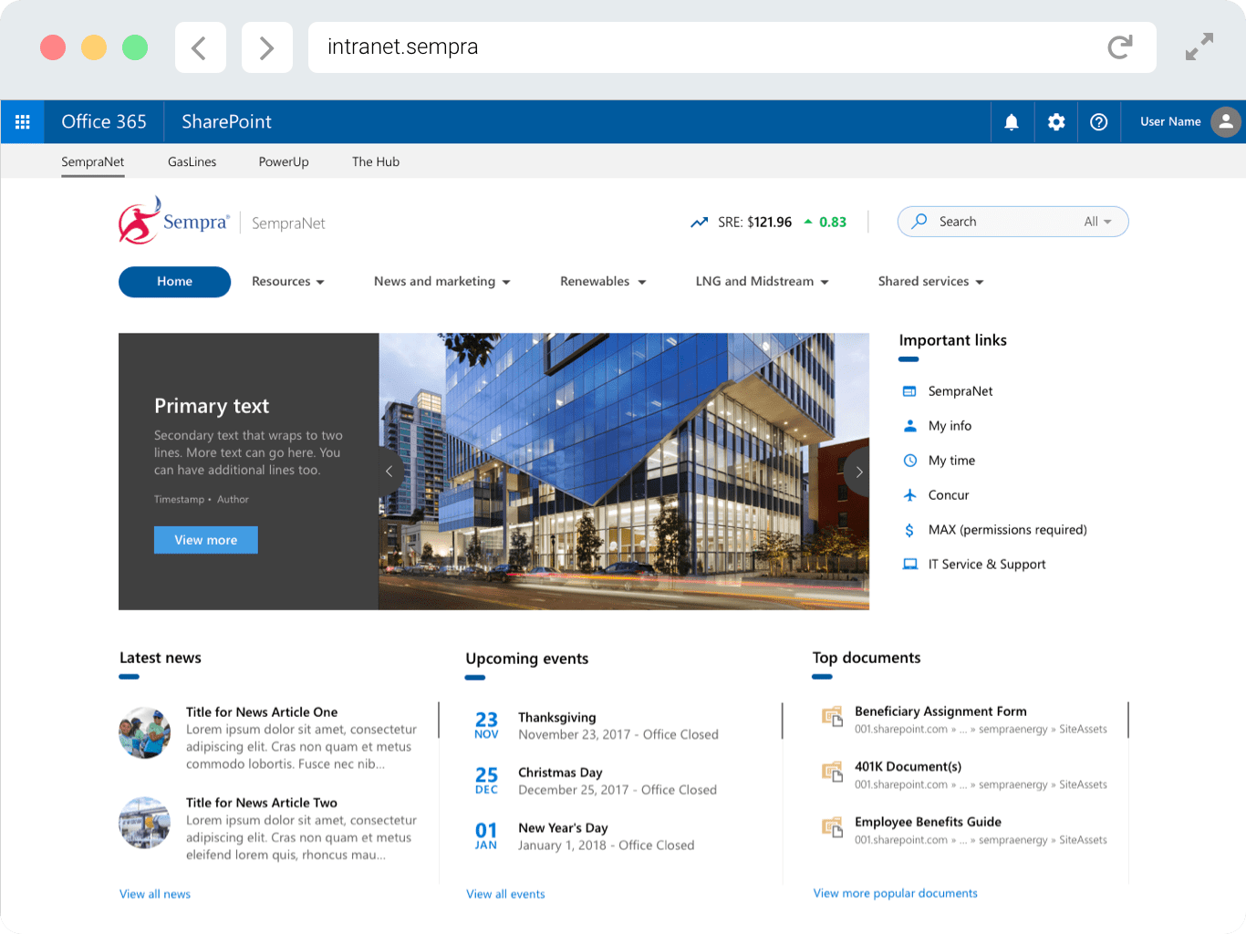Click the green macOS window button

click(x=135, y=47)
